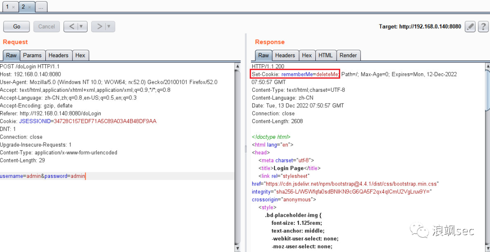Click the Accept-Encoding: gzip, deflate line
The height and width of the screenshot is (252, 490).
36,105
